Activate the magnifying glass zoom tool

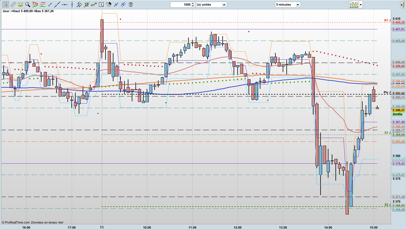(x=28, y=5)
